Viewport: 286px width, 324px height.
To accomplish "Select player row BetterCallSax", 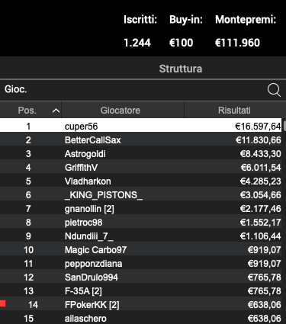I will 141,140.
